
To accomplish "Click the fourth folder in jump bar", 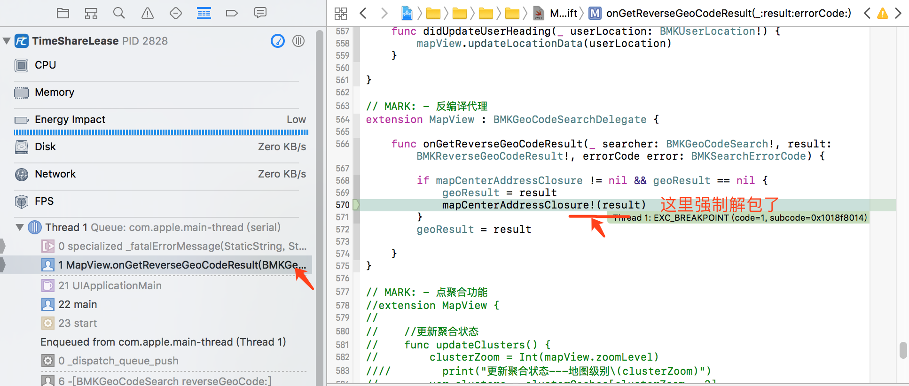I will pyautogui.click(x=512, y=14).
